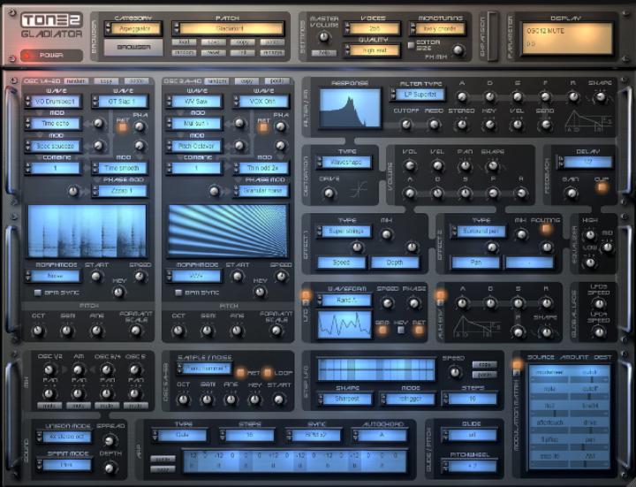Viewport: 636px width, 487px height.
Task: Click the OSC 1 random button
Action: click(x=76, y=81)
